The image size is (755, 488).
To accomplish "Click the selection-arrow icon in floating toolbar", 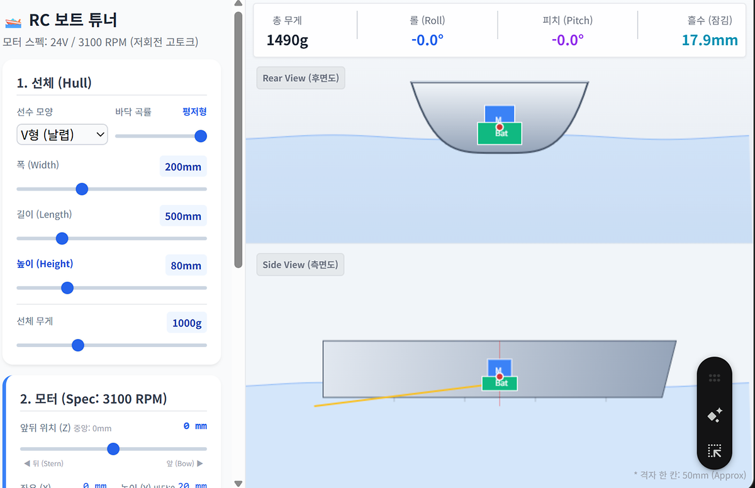I will (x=714, y=450).
